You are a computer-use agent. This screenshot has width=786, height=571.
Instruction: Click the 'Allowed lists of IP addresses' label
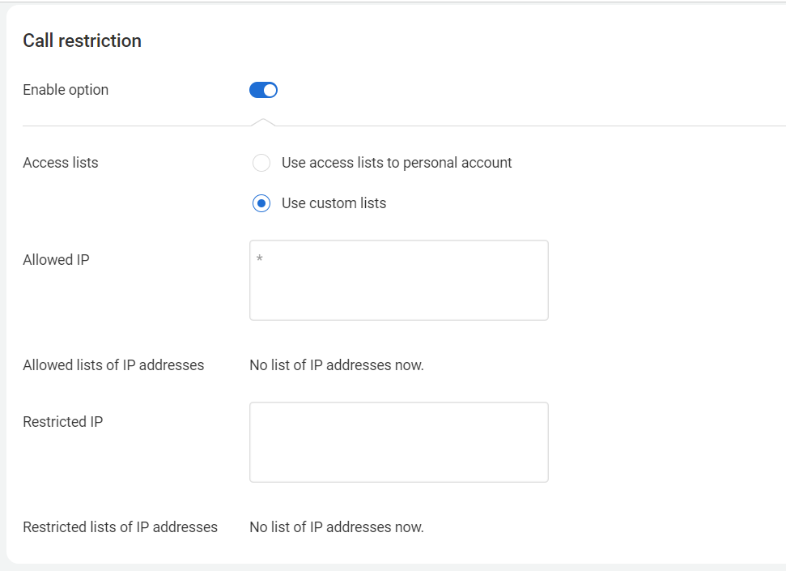[114, 364]
